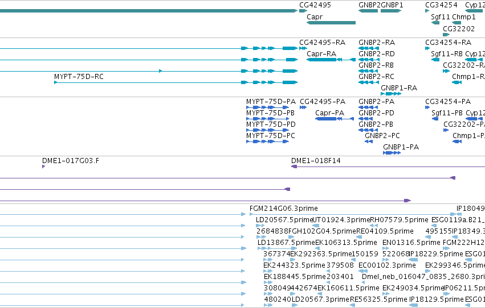
Task: Select the Sgf11-RB transcript label
Action: point(447,53)
